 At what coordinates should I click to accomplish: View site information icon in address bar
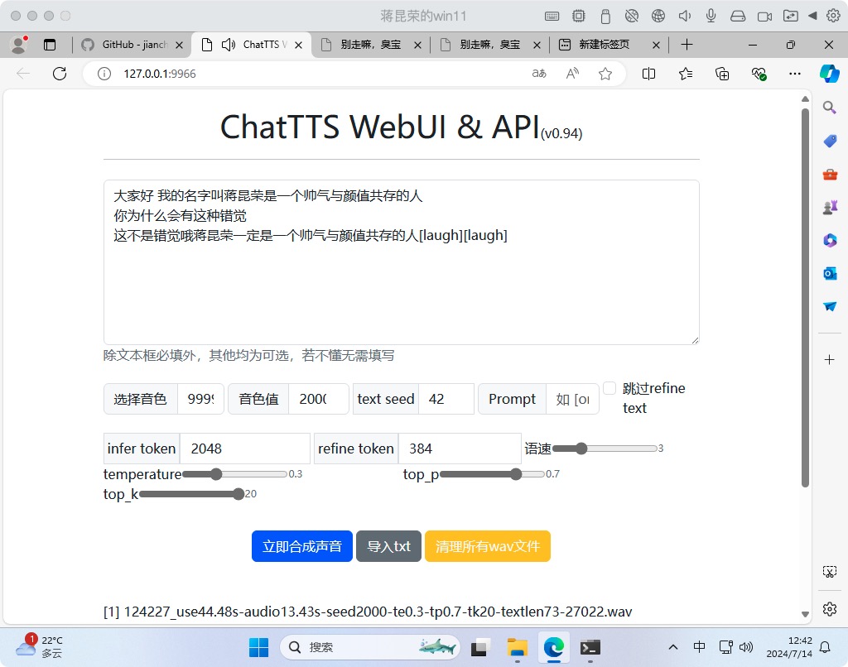click(x=104, y=74)
